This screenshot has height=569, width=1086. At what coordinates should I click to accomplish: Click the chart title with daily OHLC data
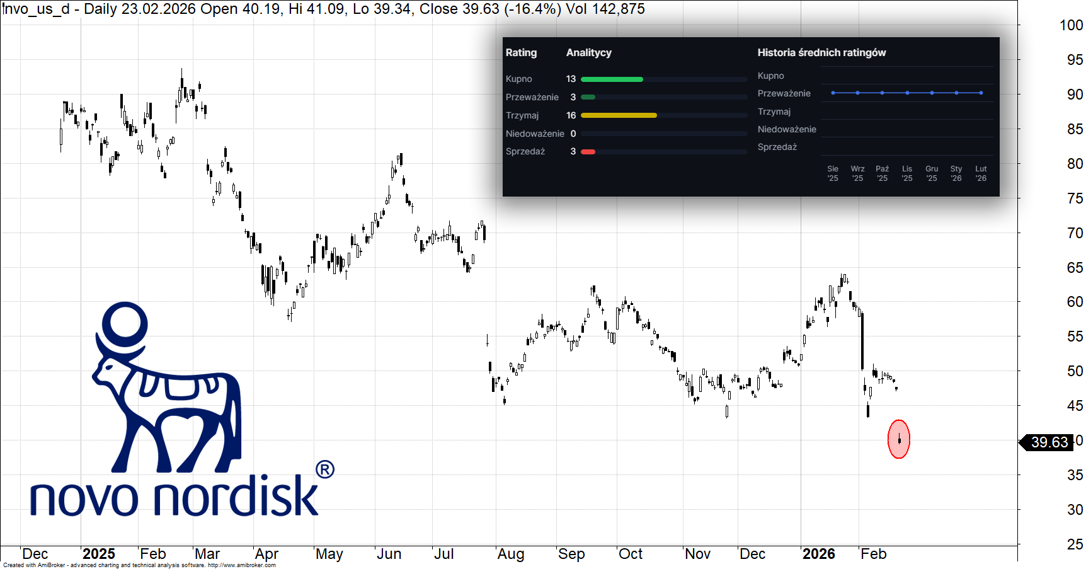tap(324, 9)
